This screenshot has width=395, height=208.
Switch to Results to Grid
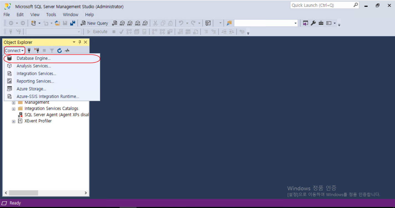pos(188,32)
